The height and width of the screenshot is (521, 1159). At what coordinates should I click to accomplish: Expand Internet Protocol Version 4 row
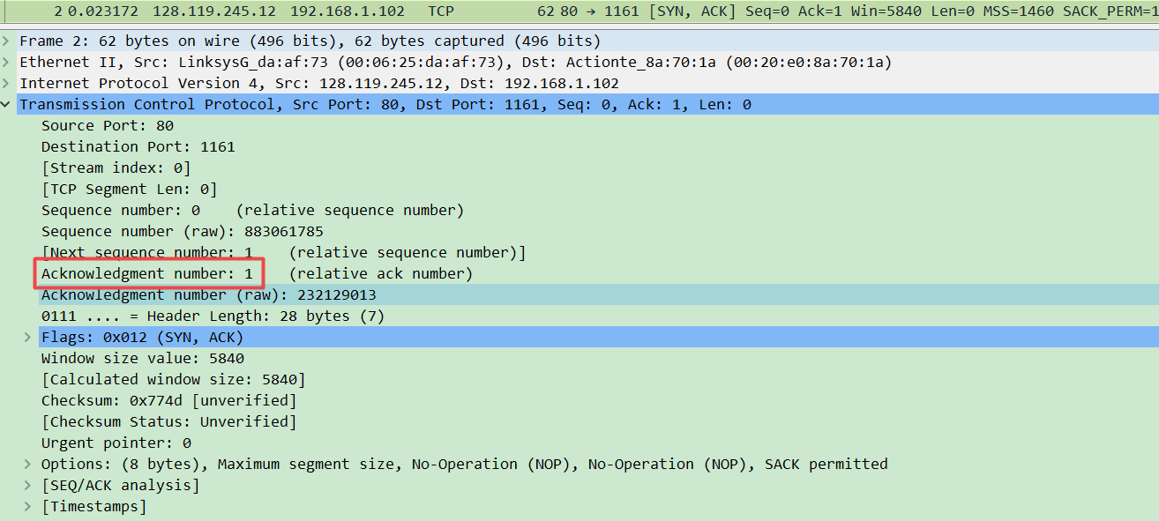[7, 84]
